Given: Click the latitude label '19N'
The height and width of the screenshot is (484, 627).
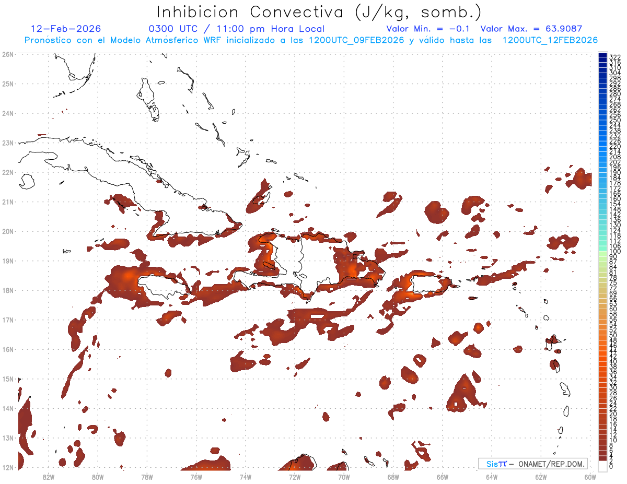Looking at the screenshot, I should coord(8,261).
